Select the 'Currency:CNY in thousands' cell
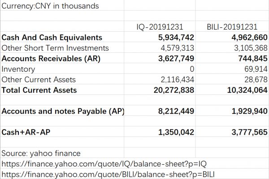 tap(51, 6)
